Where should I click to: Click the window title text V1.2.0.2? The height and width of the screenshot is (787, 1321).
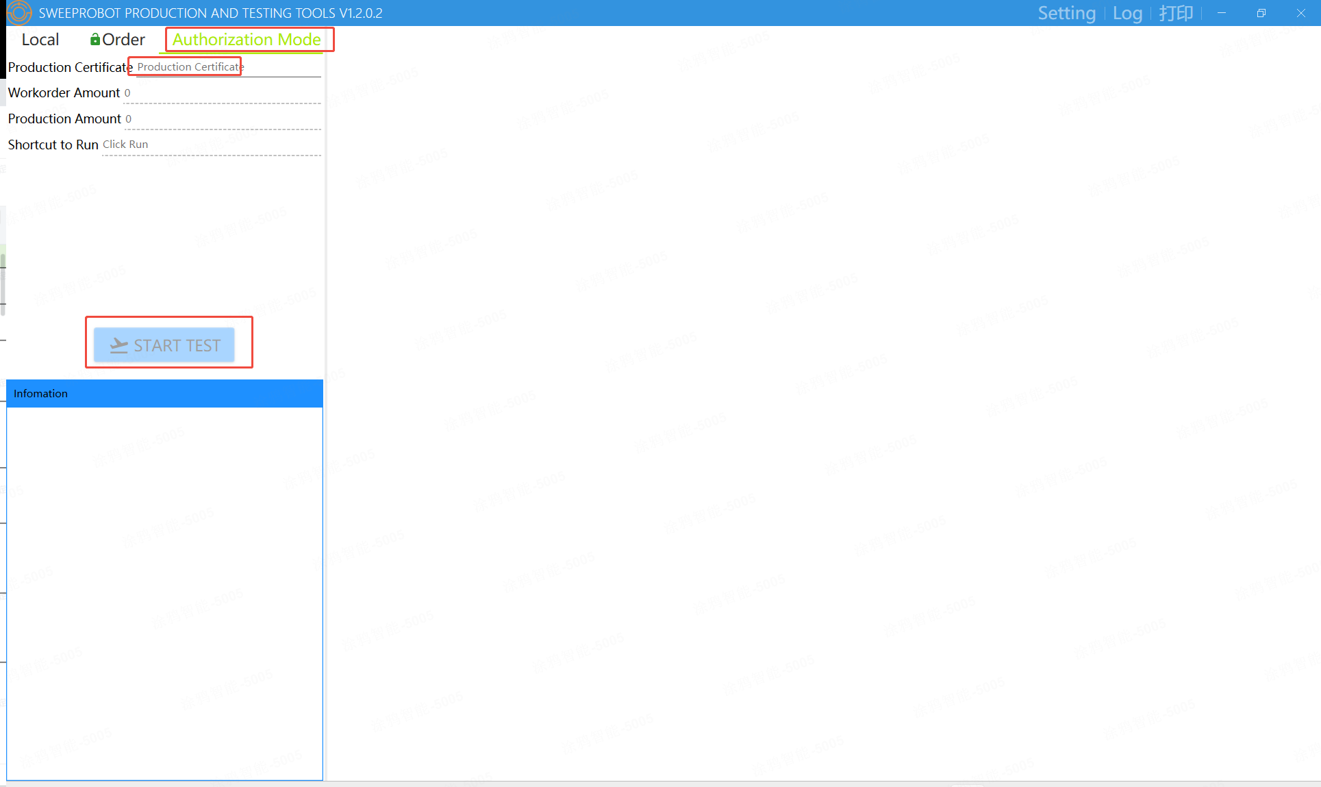[x=361, y=13]
